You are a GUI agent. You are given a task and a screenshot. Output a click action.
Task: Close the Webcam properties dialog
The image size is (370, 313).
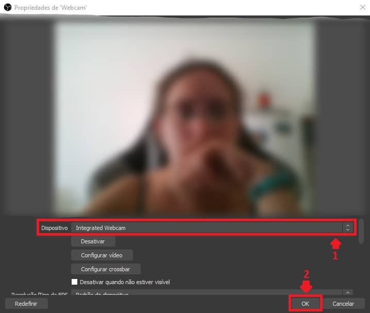point(362,7)
